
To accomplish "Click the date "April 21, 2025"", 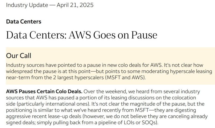I will [x=75, y=5].
